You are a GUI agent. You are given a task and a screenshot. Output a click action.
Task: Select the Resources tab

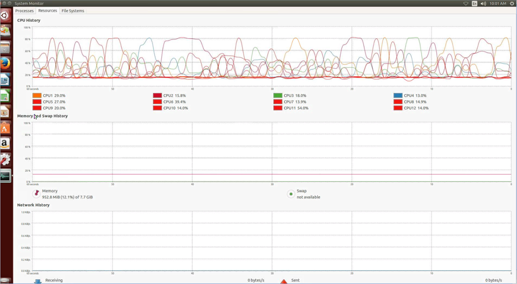47,11
